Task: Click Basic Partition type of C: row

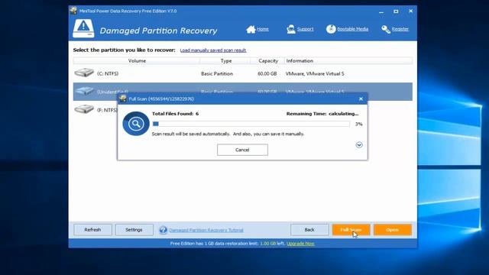Action: pos(217,74)
